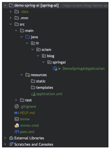111x150 pixels.
Task: Click the External Libraries icon
Action: tap(11, 138)
